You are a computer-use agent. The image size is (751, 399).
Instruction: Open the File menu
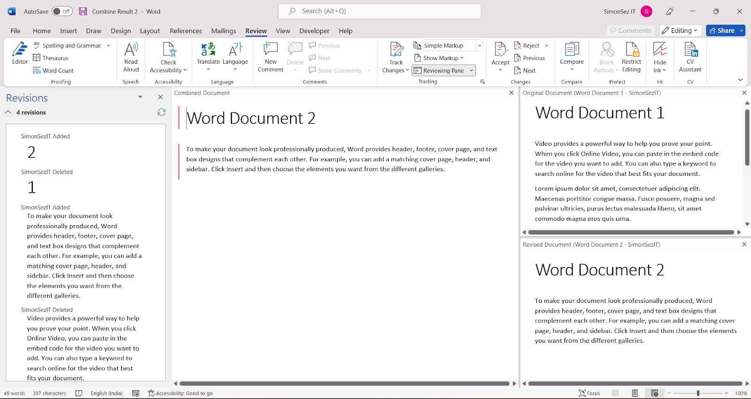click(15, 30)
